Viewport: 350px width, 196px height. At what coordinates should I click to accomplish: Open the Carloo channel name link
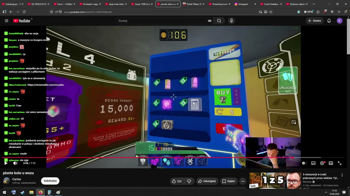coord(17,179)
